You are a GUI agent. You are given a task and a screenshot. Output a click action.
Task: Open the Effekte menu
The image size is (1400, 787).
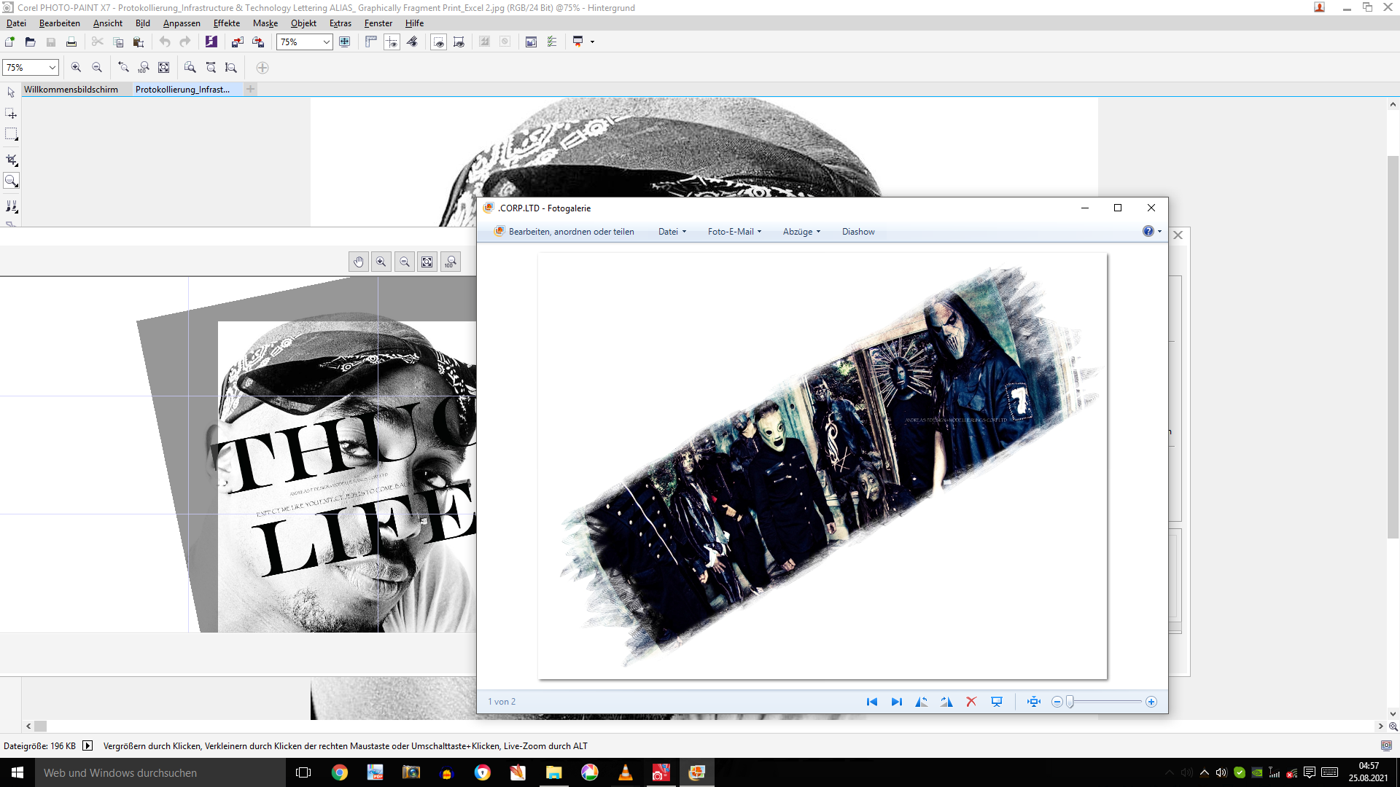coord(227,23)
